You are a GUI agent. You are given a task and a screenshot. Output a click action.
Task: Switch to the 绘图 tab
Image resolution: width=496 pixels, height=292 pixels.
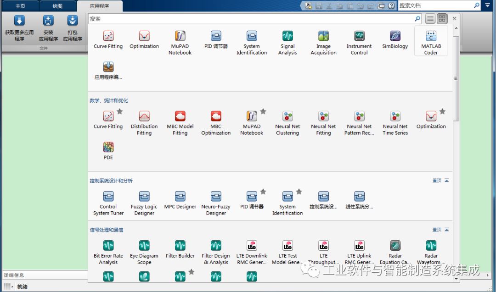(57, 6)
